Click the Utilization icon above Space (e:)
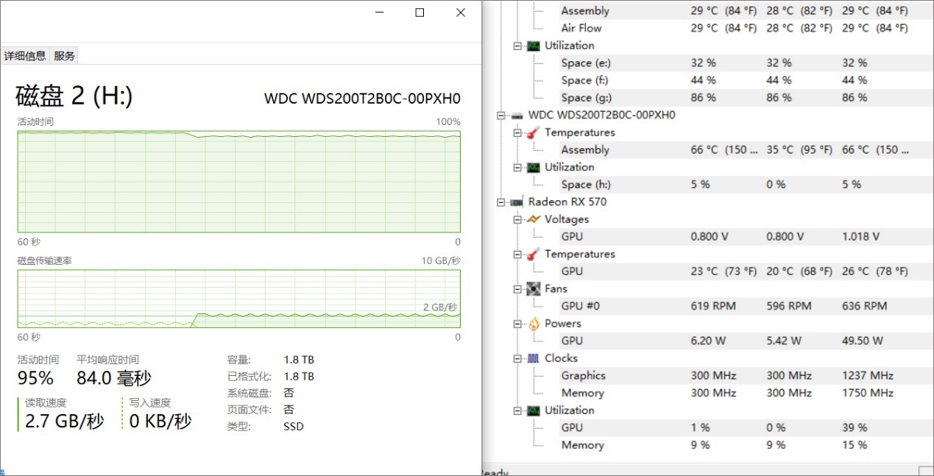934x476 pixels. 534,46
